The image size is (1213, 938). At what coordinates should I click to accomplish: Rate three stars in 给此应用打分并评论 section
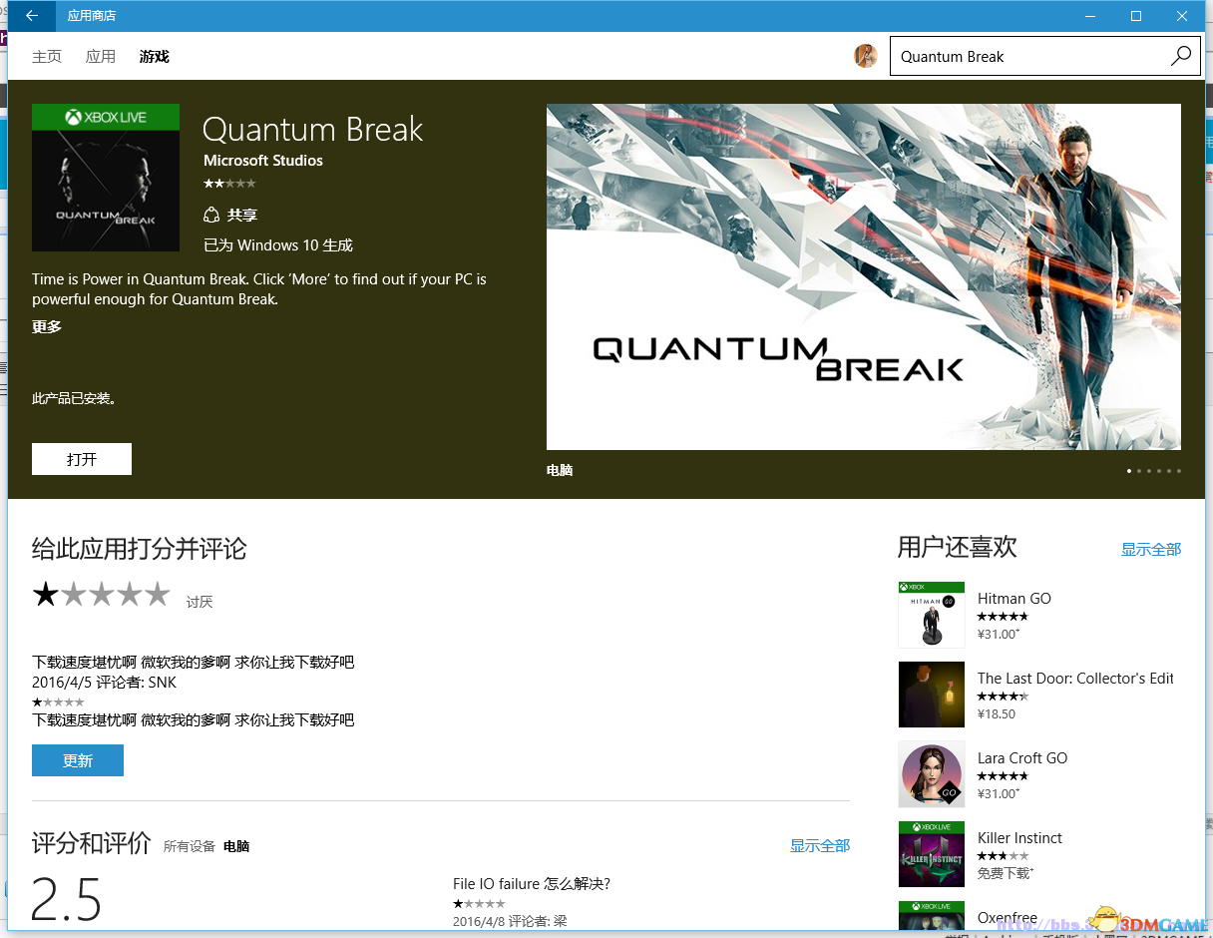pyautogui.click(x=102, y=595)
